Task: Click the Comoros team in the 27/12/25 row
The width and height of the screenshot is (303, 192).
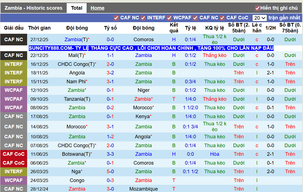Action: click(144, 39)
